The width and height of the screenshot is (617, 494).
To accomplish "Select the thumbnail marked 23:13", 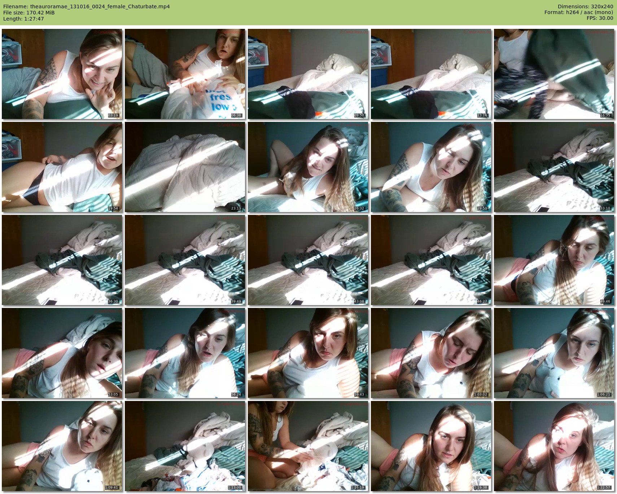I will (185, 167).
